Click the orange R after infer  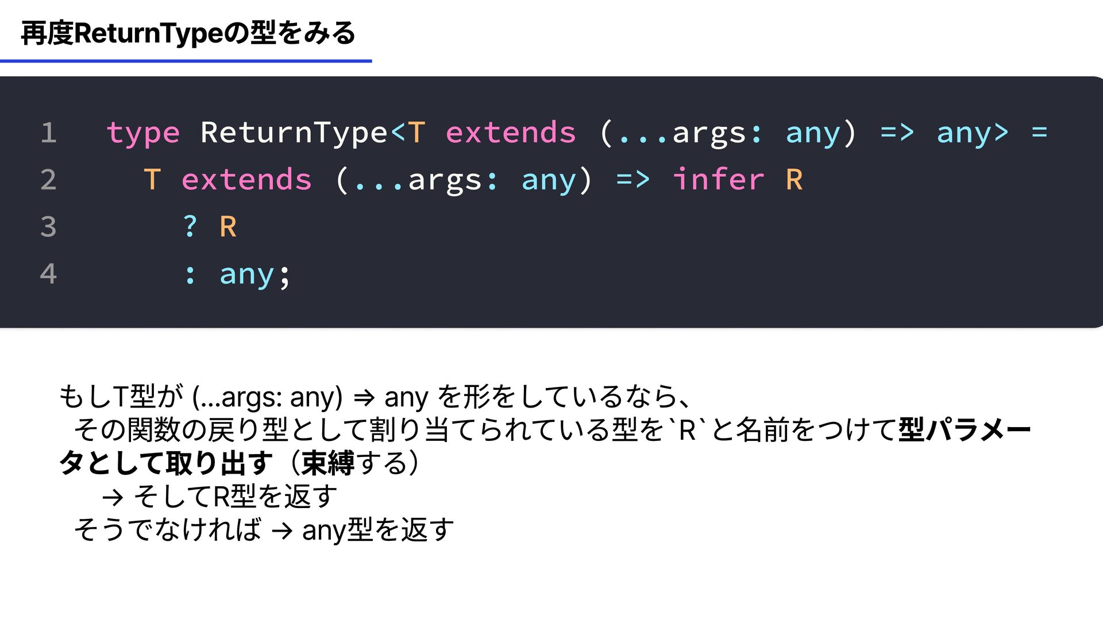(x=794, y=180)
